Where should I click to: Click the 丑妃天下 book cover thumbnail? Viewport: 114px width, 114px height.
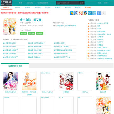pos(103,81)
